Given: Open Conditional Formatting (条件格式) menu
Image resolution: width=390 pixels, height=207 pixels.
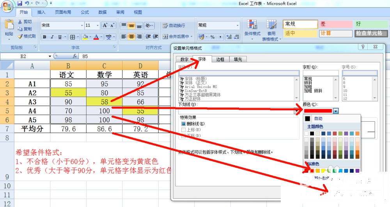Looking at the screenshot, I should pyautogui.click(x=252, y=30).
